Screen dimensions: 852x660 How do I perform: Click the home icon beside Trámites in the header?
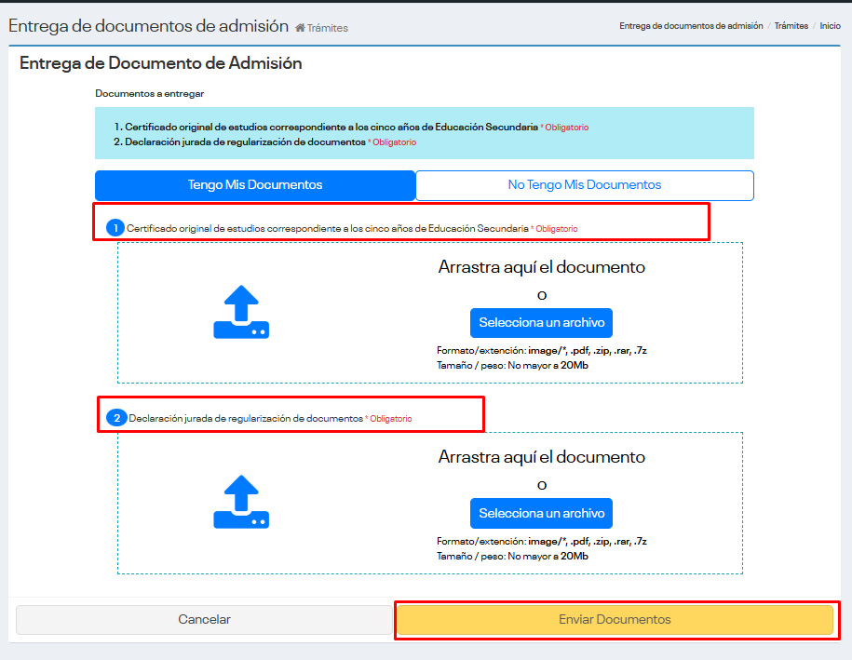point(300,28)
